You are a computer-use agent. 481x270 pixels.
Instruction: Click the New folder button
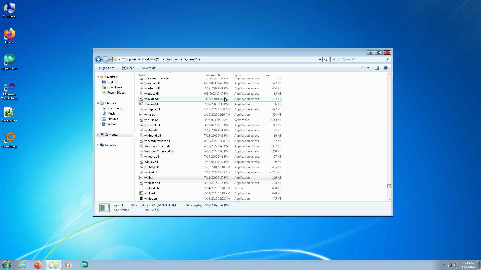click(149, 68)
